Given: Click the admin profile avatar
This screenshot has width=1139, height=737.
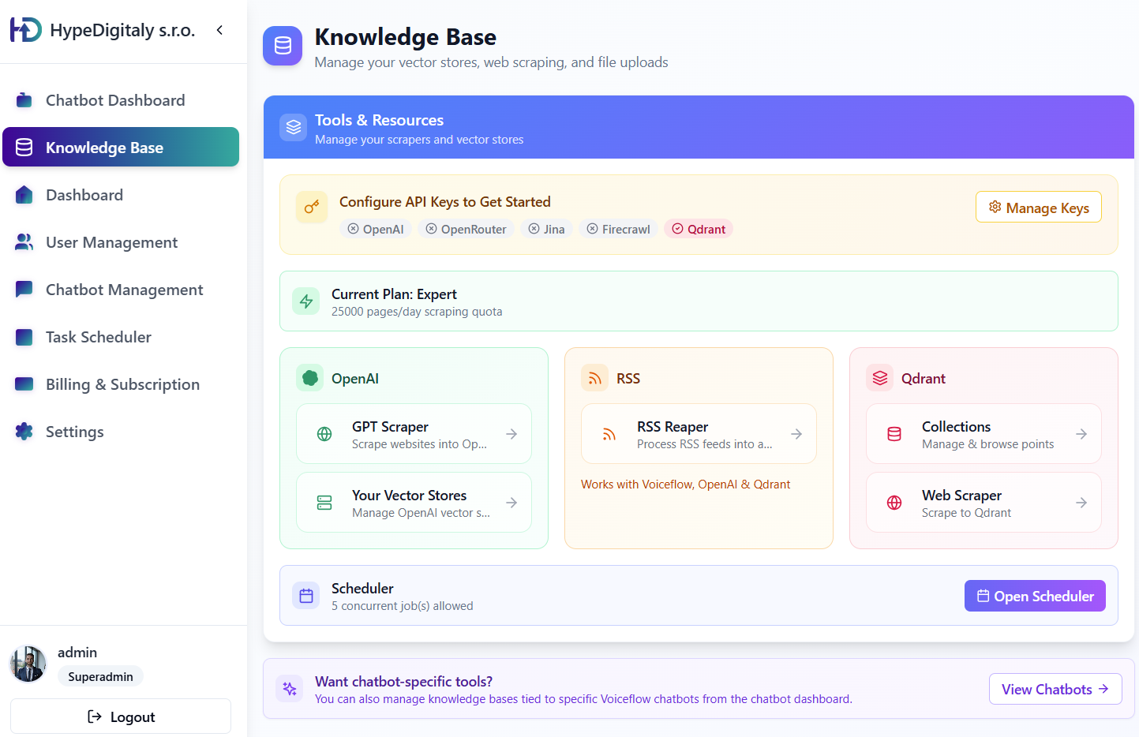Looking at the screenshot, I should point(28,664).
